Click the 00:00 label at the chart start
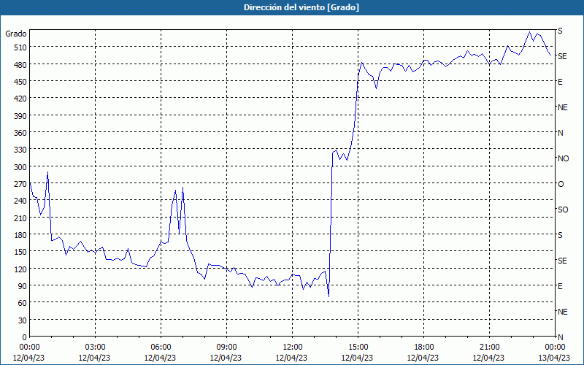The height and width of the screenshot is (365, 584). (x=29, y=347)
